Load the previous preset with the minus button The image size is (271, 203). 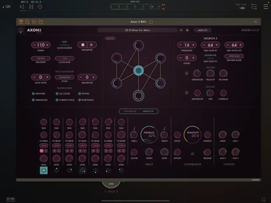[181, 30]
